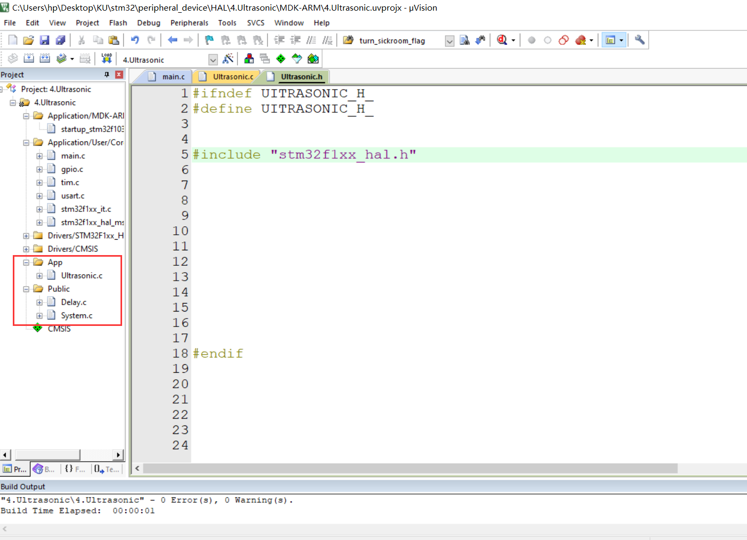The image size is (747, 540).
Task: Switch to the Functions panel tab
Action: [x=75, y=469]
